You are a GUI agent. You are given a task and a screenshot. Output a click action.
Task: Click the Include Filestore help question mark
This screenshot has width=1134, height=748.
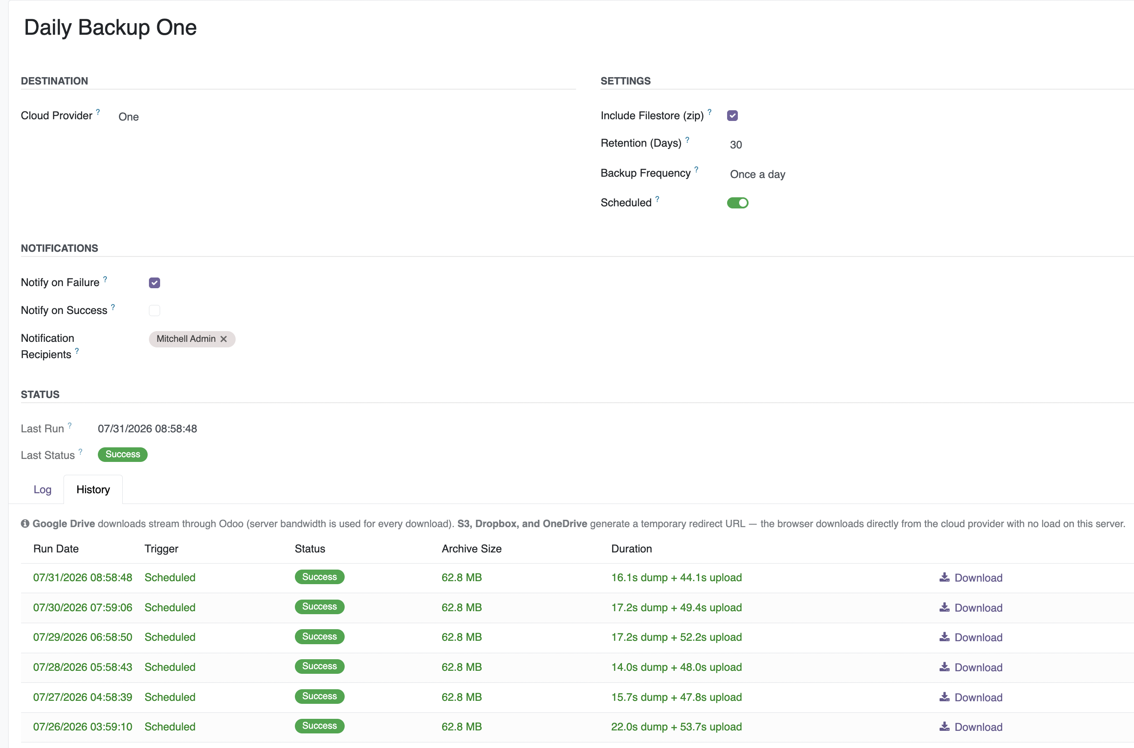point(709,112)
